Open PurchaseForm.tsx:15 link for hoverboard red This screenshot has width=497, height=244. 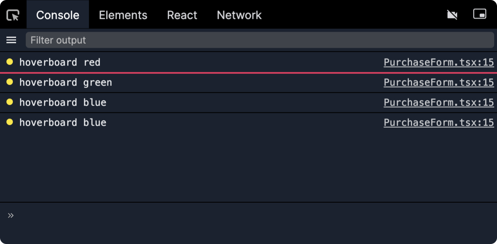point(439,62)
